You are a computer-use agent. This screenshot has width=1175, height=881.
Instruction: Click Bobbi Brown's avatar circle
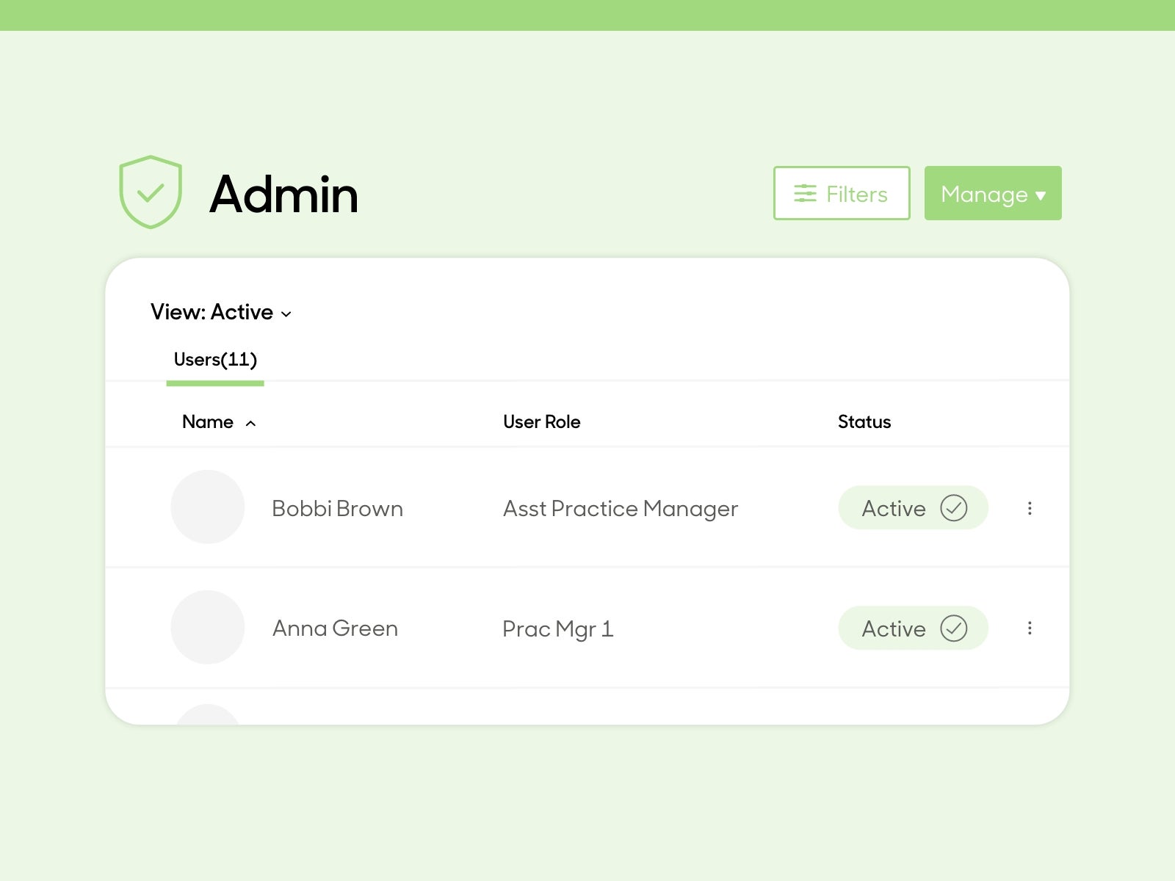208,507
